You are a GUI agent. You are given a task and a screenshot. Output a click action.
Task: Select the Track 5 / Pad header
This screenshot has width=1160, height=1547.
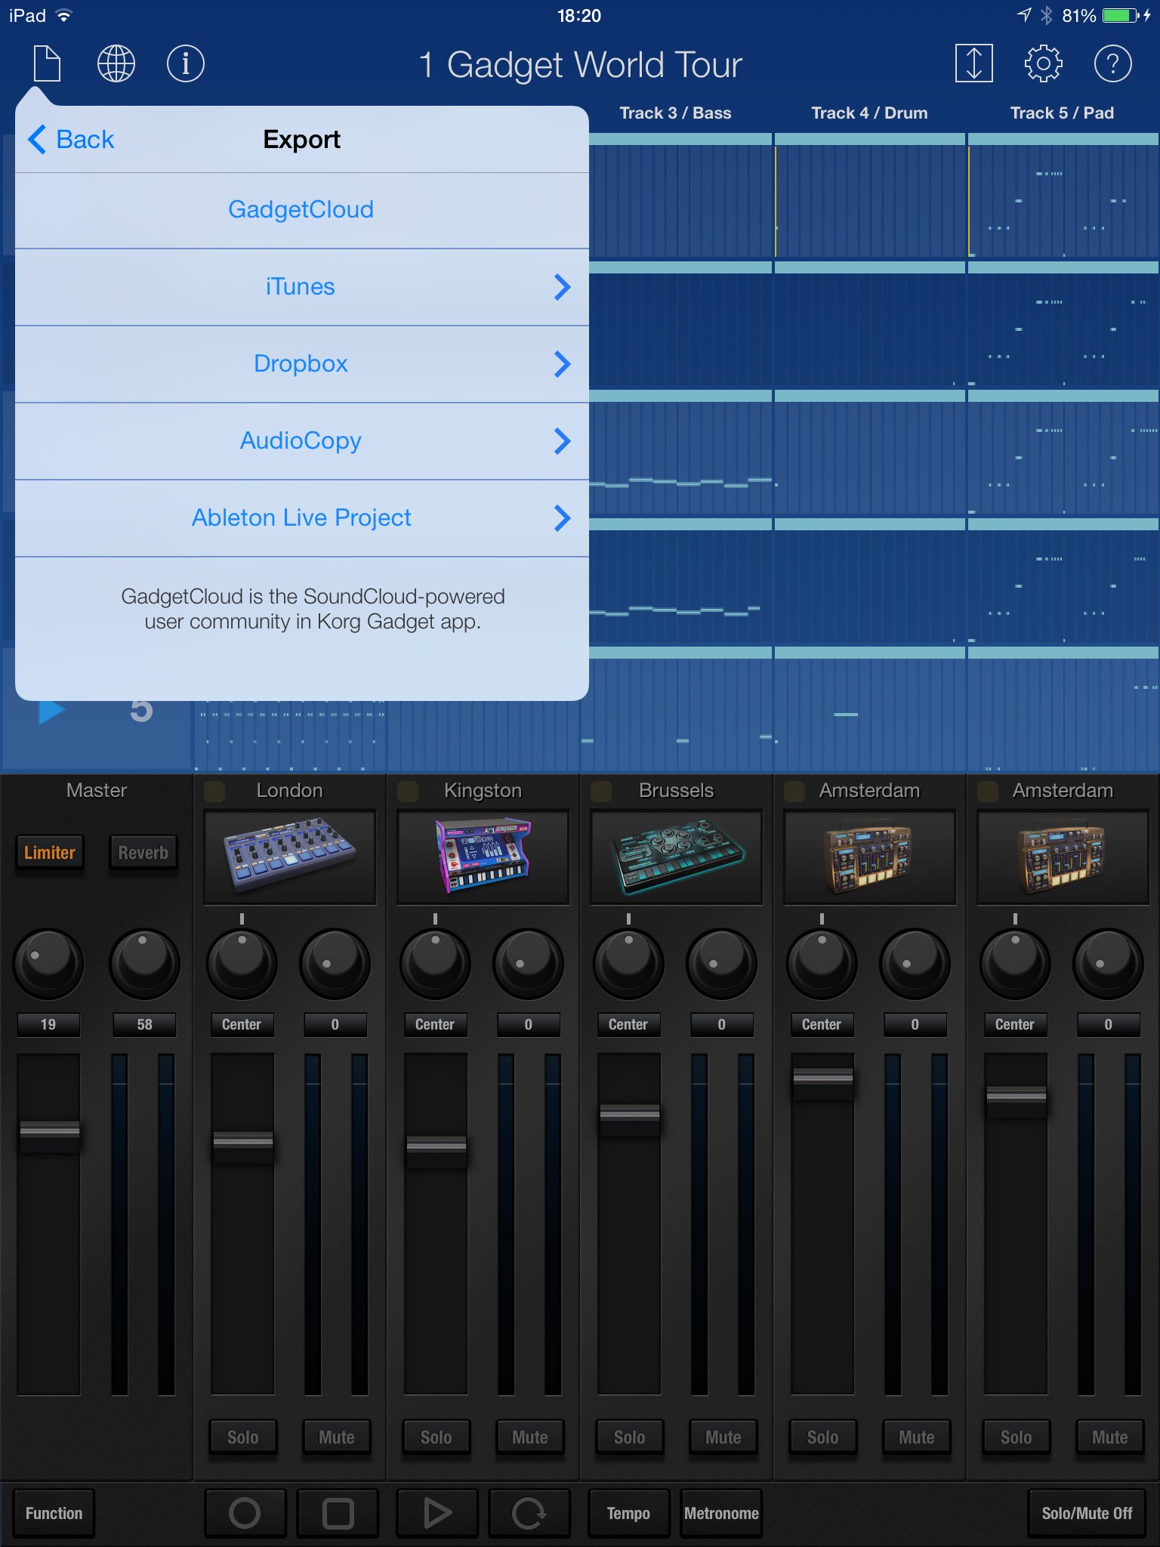[x=1062, y=113]
